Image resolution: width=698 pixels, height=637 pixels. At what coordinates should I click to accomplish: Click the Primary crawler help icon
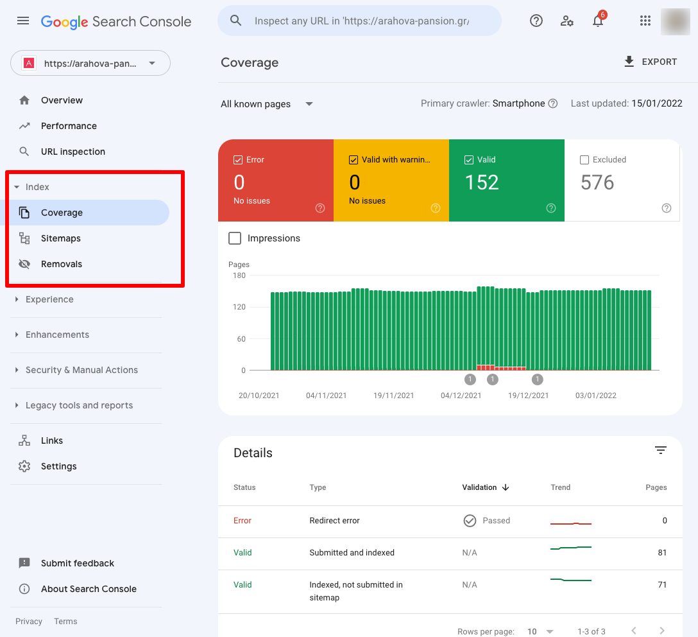[553, 103]
